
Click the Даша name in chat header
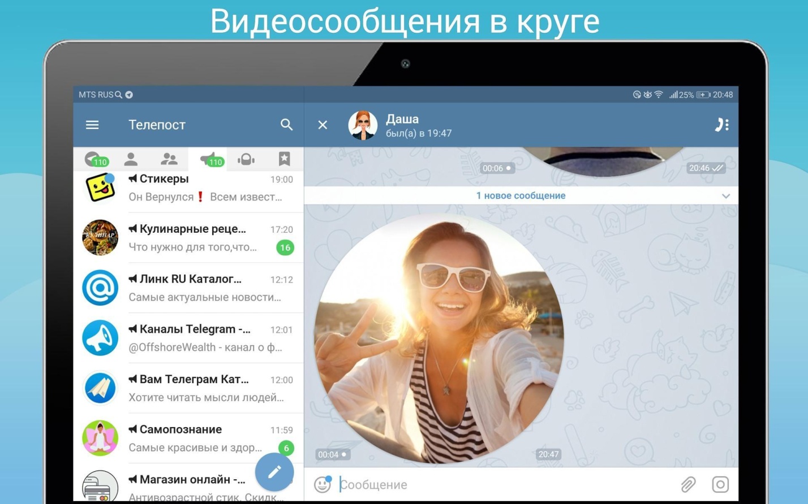tap(402, 119)
